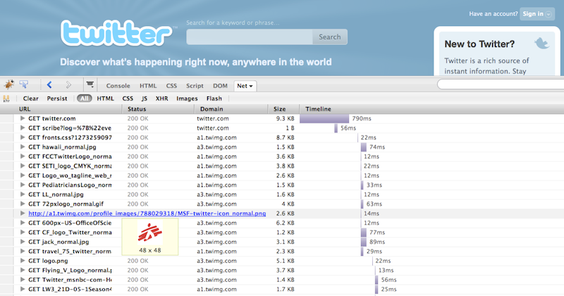This screenshot has width=564, height=296.
Task: Click the 790ms timeline bar
Action: pyautogui.click(x=324, y=118)
